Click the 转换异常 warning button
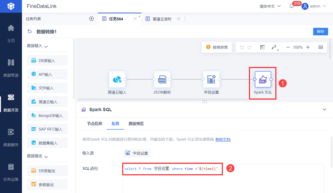This screenshot has width=333, height=193. point(217,47)
